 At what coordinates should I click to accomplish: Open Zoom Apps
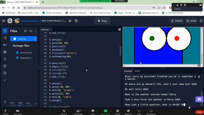tap(139, 112)
